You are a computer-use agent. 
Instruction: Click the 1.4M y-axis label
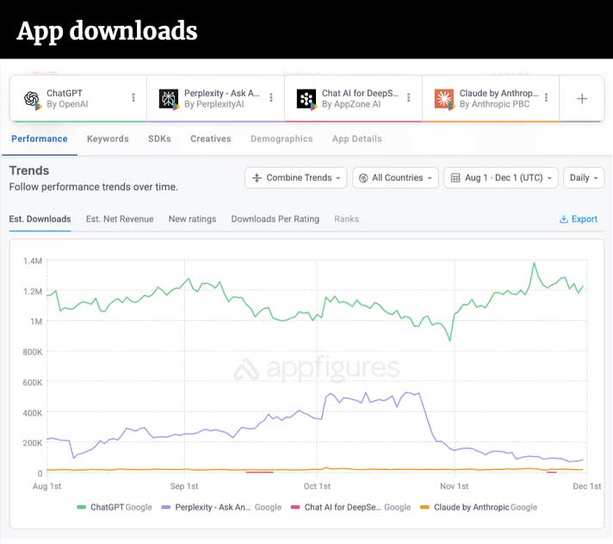[x=33, y=261]
